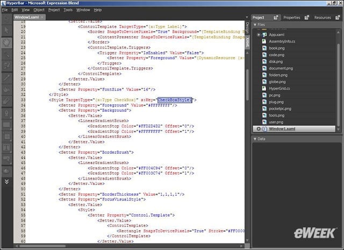This screenshot has width=344, height=250.
Task: Switch to the XAML view tab
Action: coord(247,42)
